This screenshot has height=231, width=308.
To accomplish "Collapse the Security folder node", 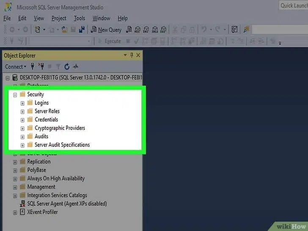I will click(x=15, y=94).
